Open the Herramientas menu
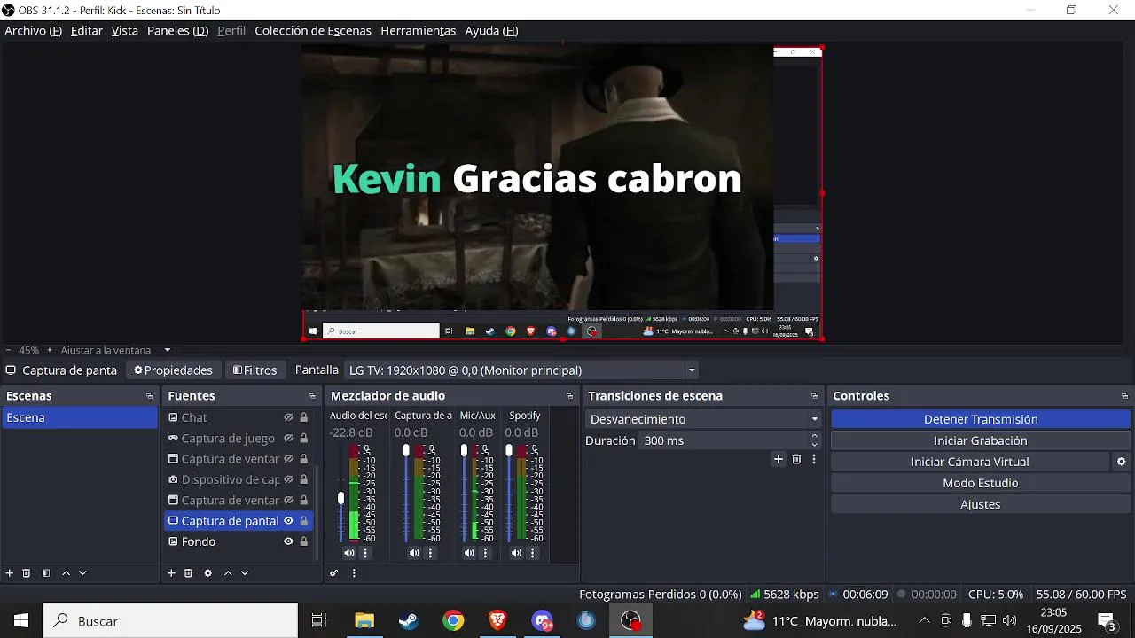Image resolution: width=1135 pixels, height=638 pixels. [418, 31]
